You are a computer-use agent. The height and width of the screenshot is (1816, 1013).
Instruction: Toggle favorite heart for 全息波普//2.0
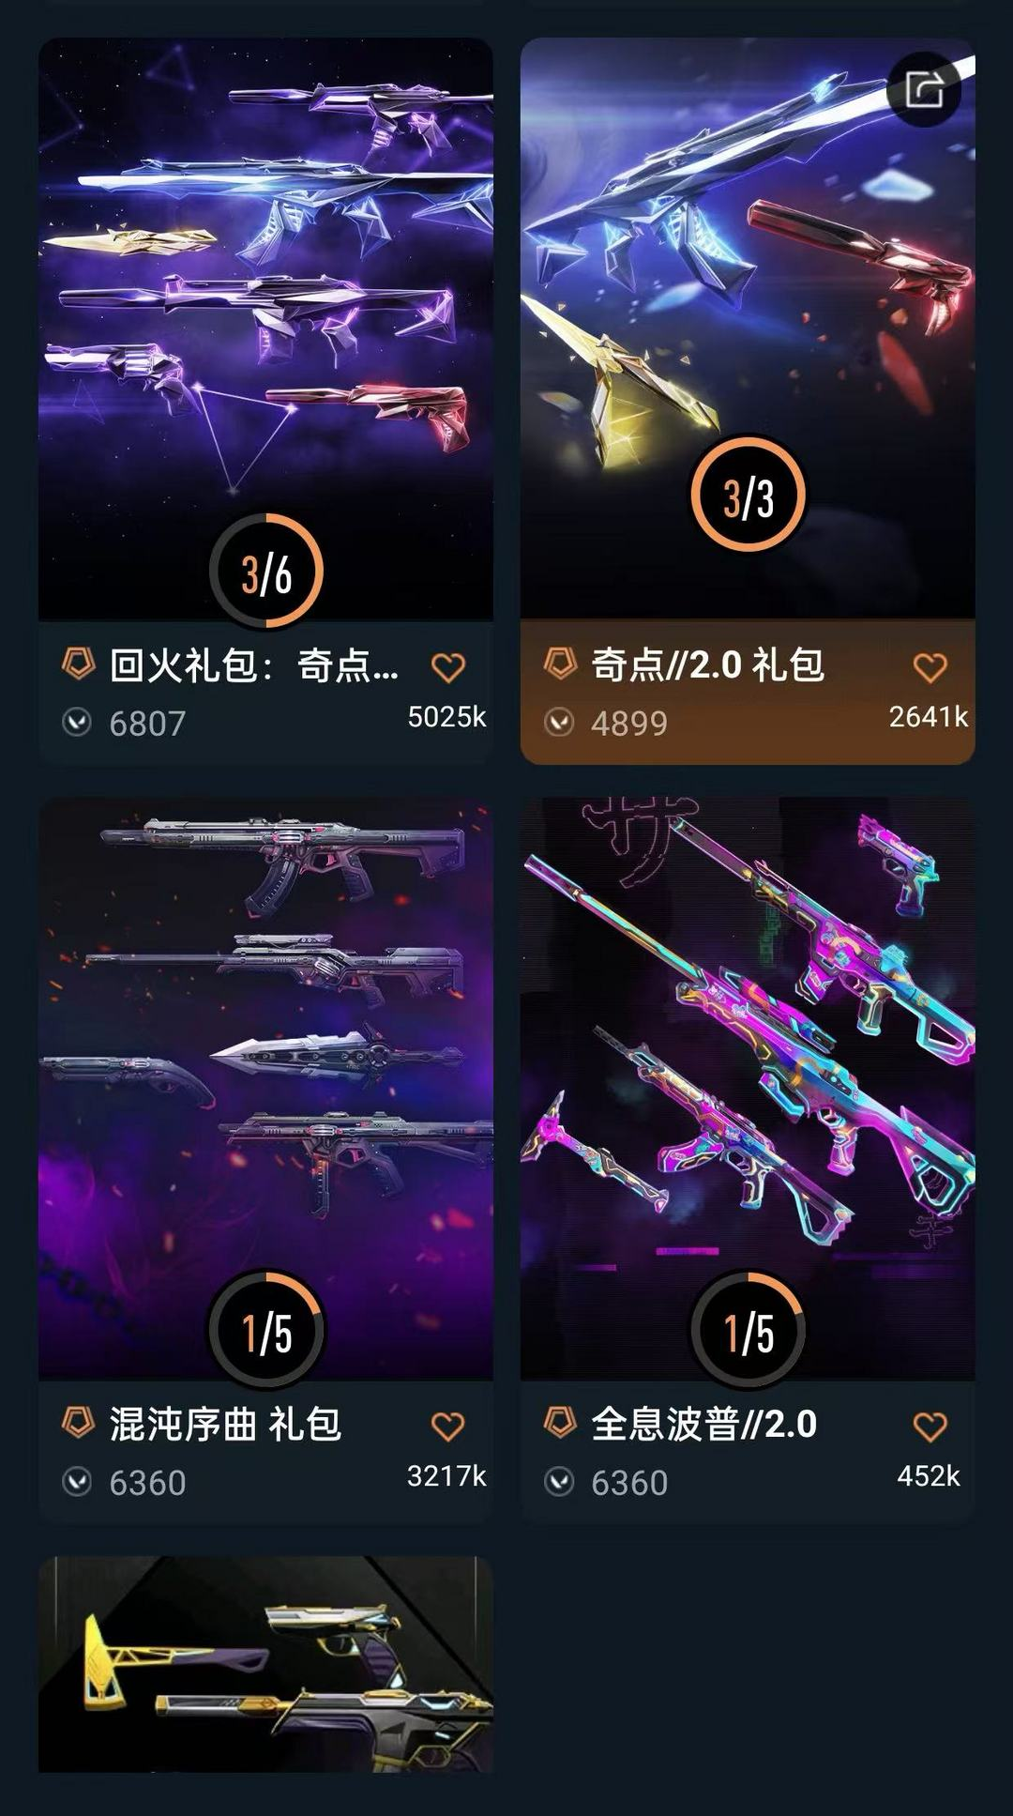(930, 1427)
